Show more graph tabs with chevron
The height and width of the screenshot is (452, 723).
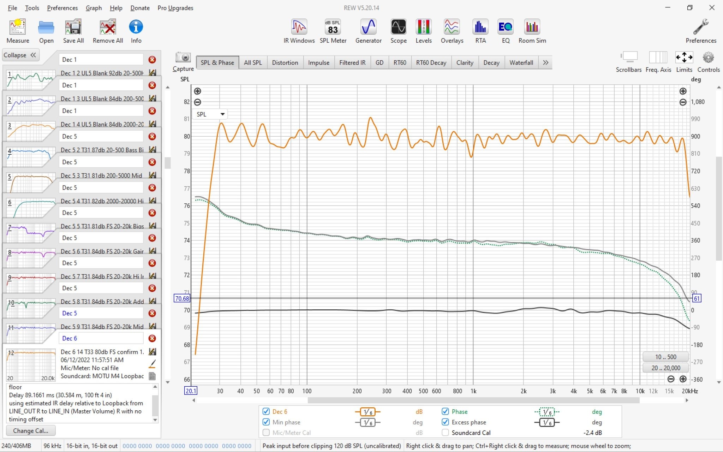545,63
